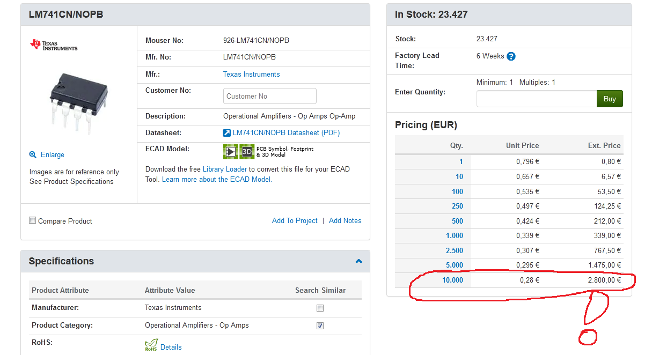
Task: Click the Texas Instruments logo
Action: (53, 45)
